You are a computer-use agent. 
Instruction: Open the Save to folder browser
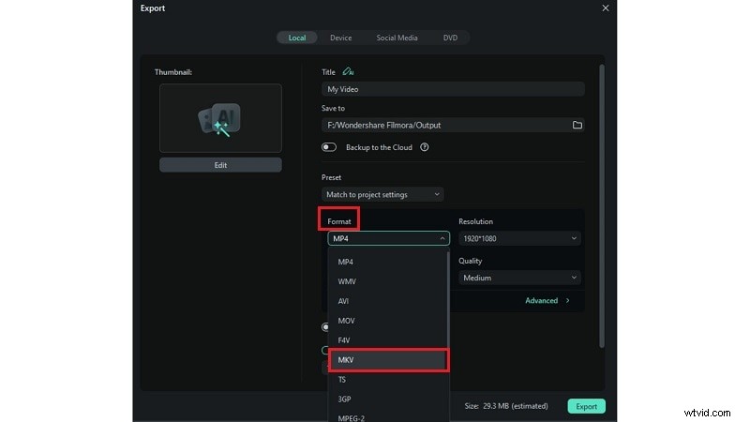click(577, 125)
